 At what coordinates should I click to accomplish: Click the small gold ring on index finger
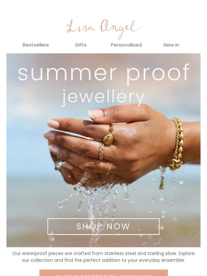tap(111, 128)
